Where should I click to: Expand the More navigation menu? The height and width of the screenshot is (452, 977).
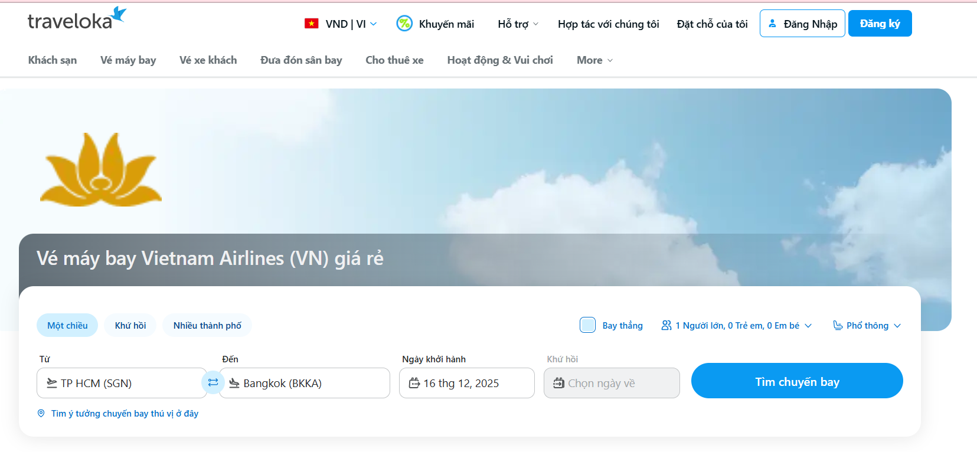[594, 60]
